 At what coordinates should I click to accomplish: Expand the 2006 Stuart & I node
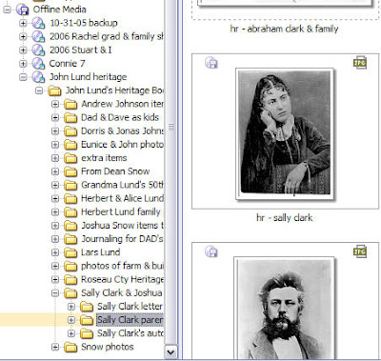coord(23,50)
